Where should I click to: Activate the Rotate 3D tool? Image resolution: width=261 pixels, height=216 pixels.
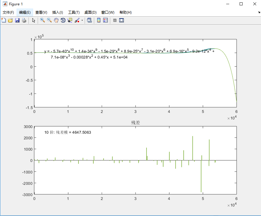(x=63, y=20)
